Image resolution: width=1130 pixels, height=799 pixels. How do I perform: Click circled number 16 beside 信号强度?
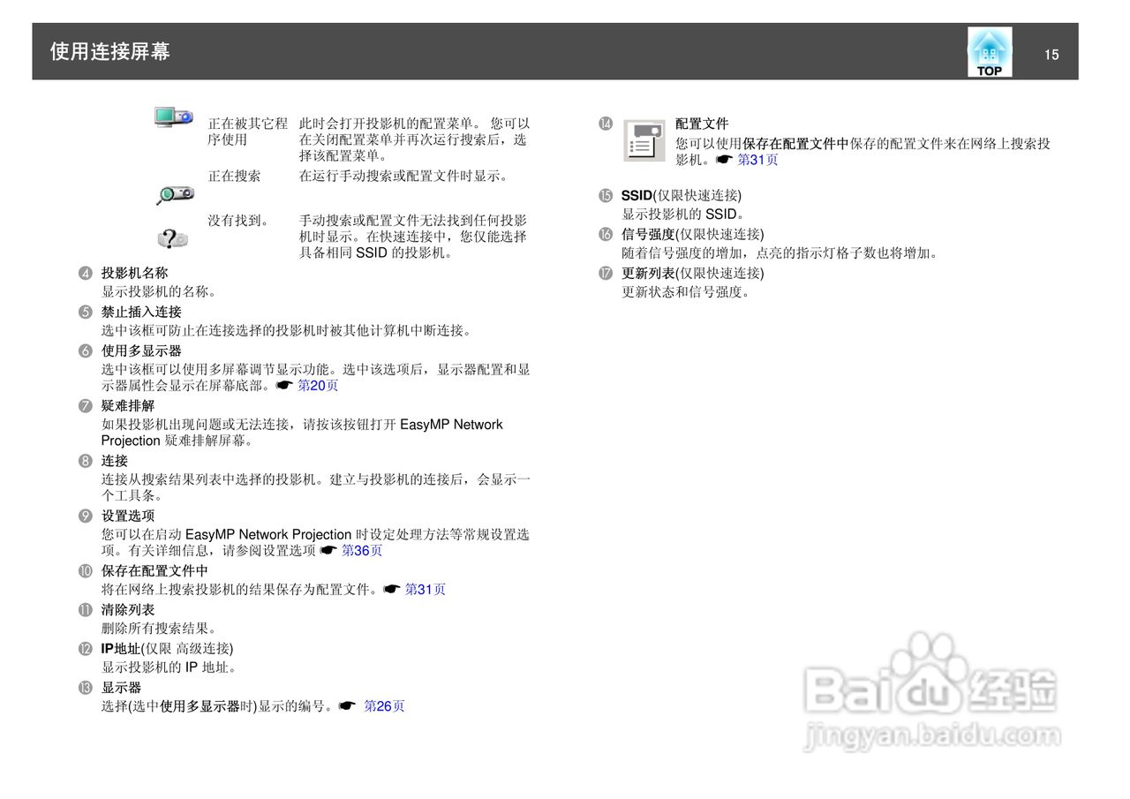pyautogui.click(x=606, y=235)
